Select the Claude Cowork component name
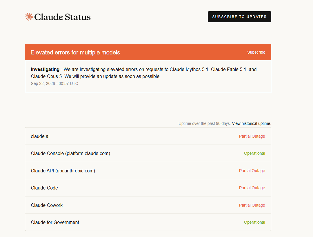 (47, 205)
